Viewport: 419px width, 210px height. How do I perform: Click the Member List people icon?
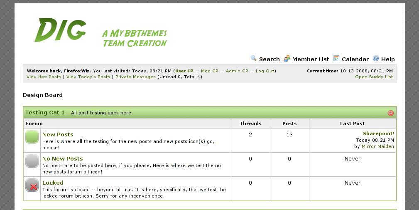click(x=287, y=58)
